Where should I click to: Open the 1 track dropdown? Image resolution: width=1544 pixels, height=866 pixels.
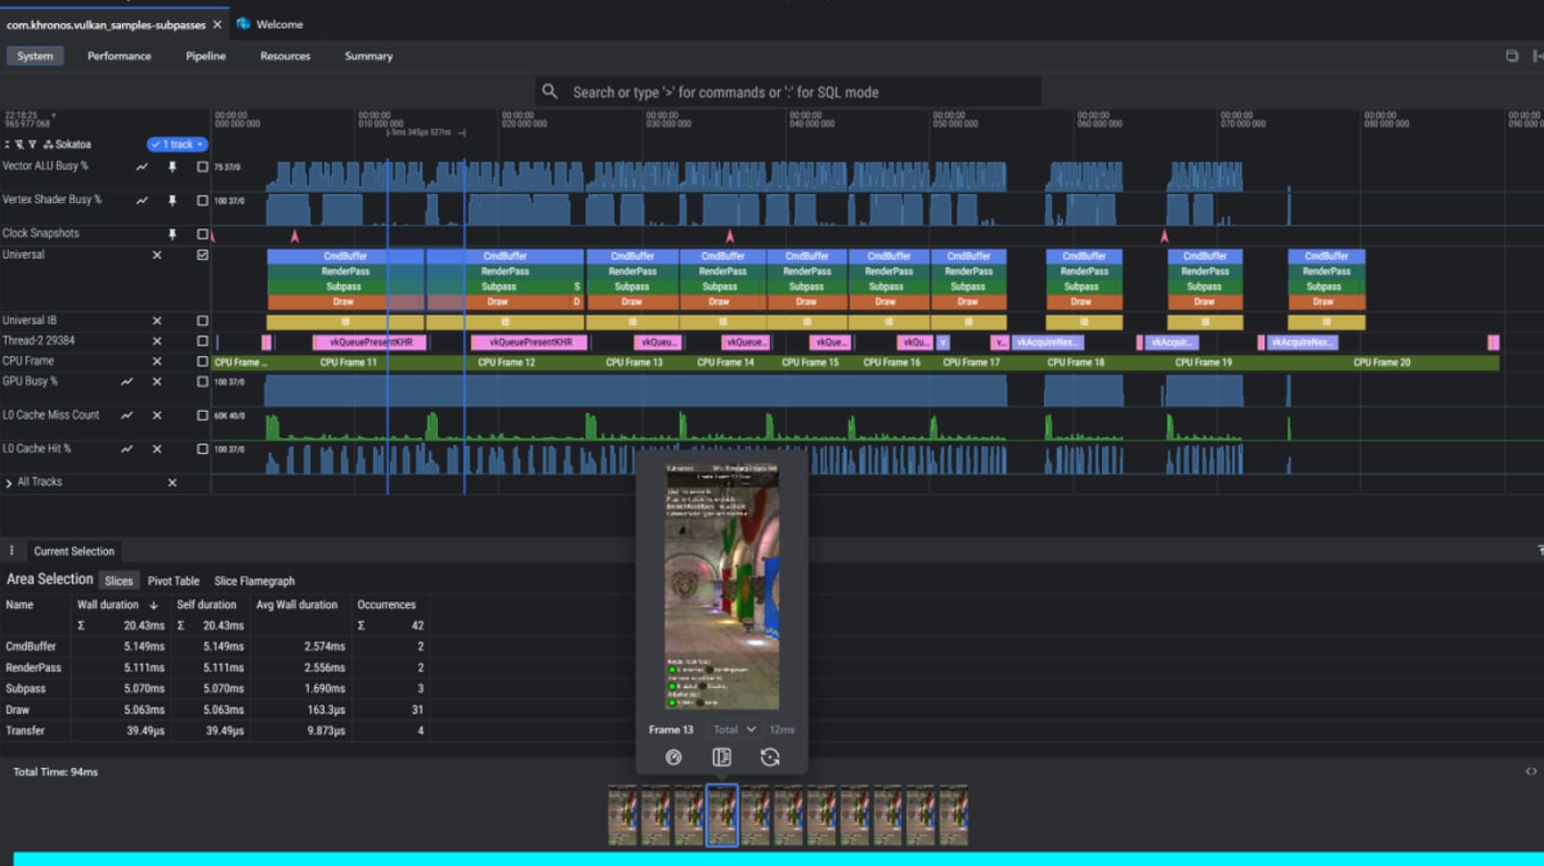[176, 143]
